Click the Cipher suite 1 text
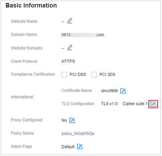 coord(135,104)
